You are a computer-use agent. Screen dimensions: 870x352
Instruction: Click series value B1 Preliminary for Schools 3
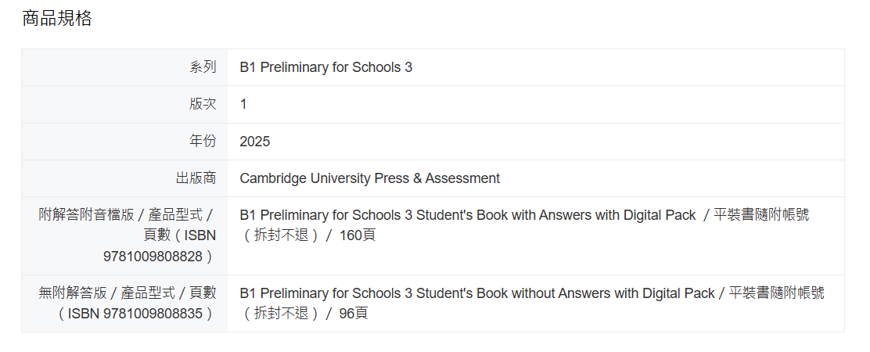(x=325, y=67)
